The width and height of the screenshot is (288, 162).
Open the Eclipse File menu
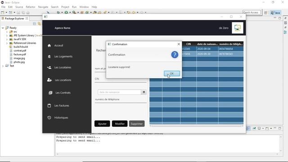click(3, 7)
